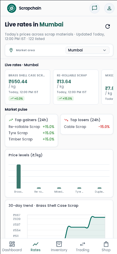Click the ₹667 axis label in trend chart
117x254 pixels.
(x=17, y=215)
